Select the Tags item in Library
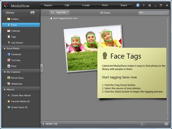 (13, 37)
